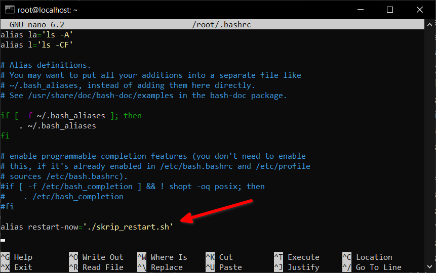Maximize the terminal window

[389, 10]
